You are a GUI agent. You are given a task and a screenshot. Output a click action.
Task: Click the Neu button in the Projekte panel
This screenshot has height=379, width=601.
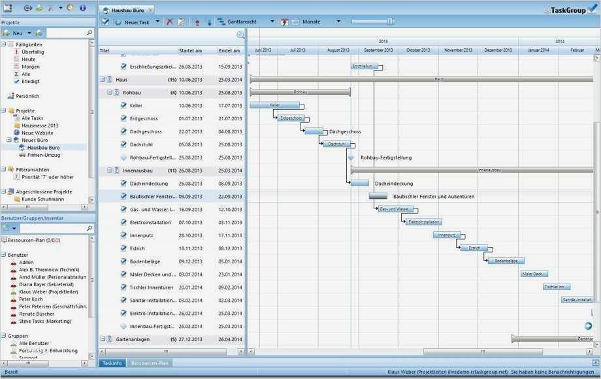click(14, 33)
